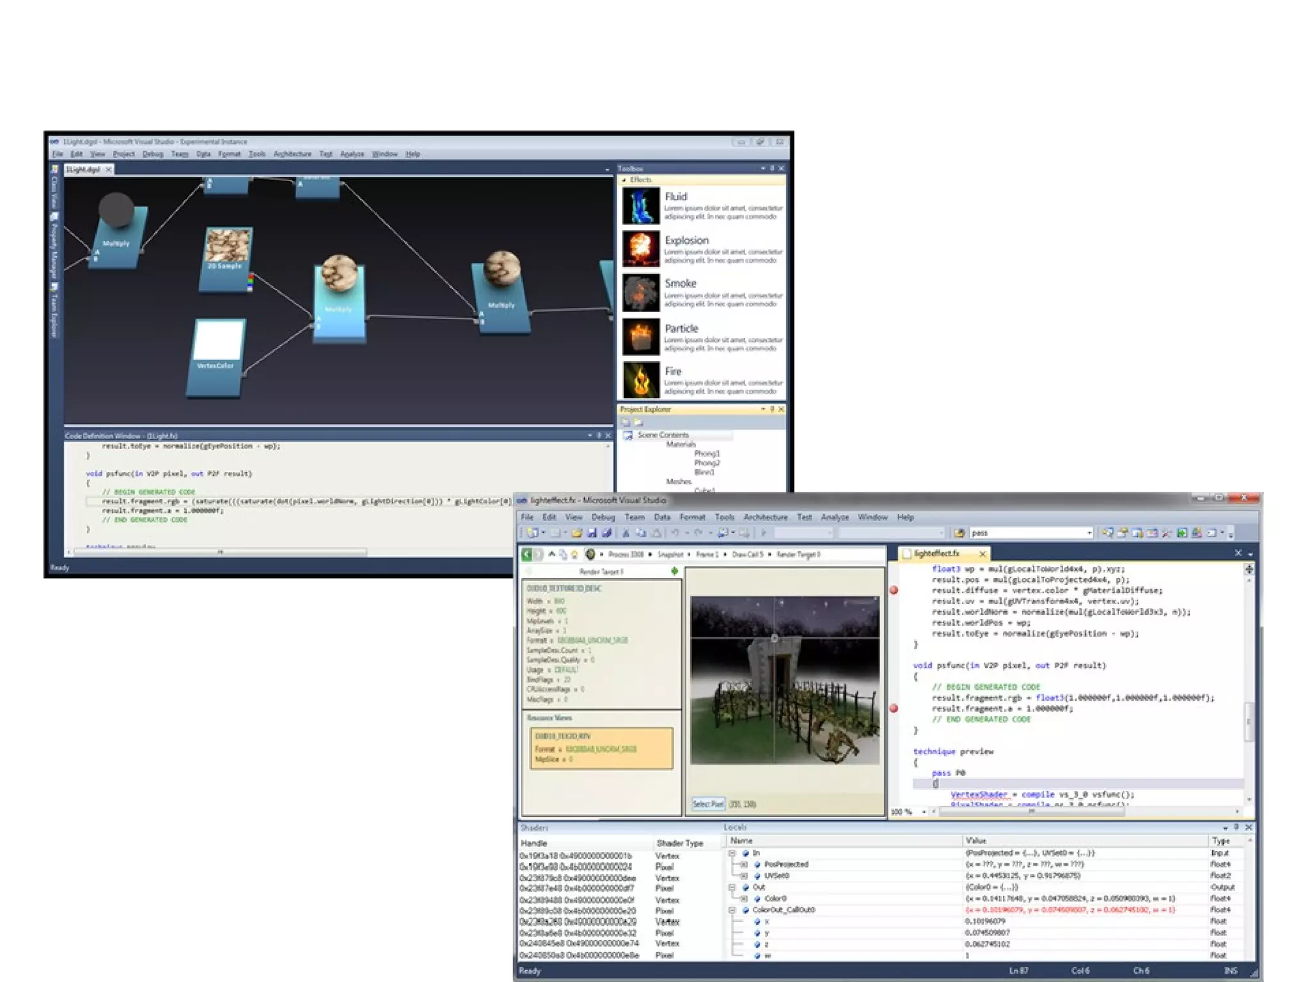Click the Open File folder icon
Screen dimensions: 1310x982
(x=576, y=533)
